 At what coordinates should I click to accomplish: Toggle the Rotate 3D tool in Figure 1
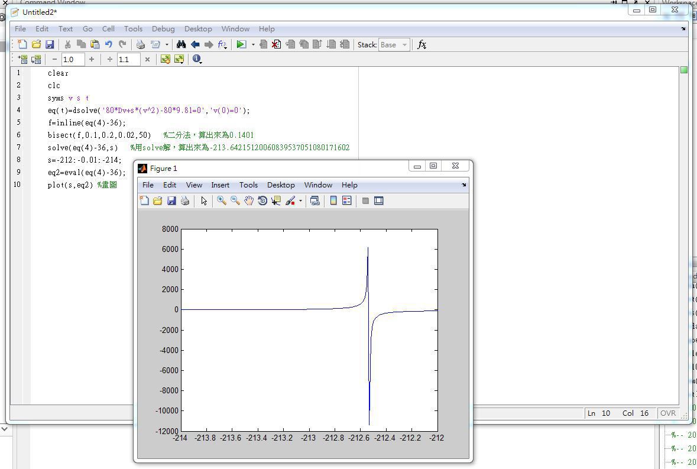tap(262, 201)
